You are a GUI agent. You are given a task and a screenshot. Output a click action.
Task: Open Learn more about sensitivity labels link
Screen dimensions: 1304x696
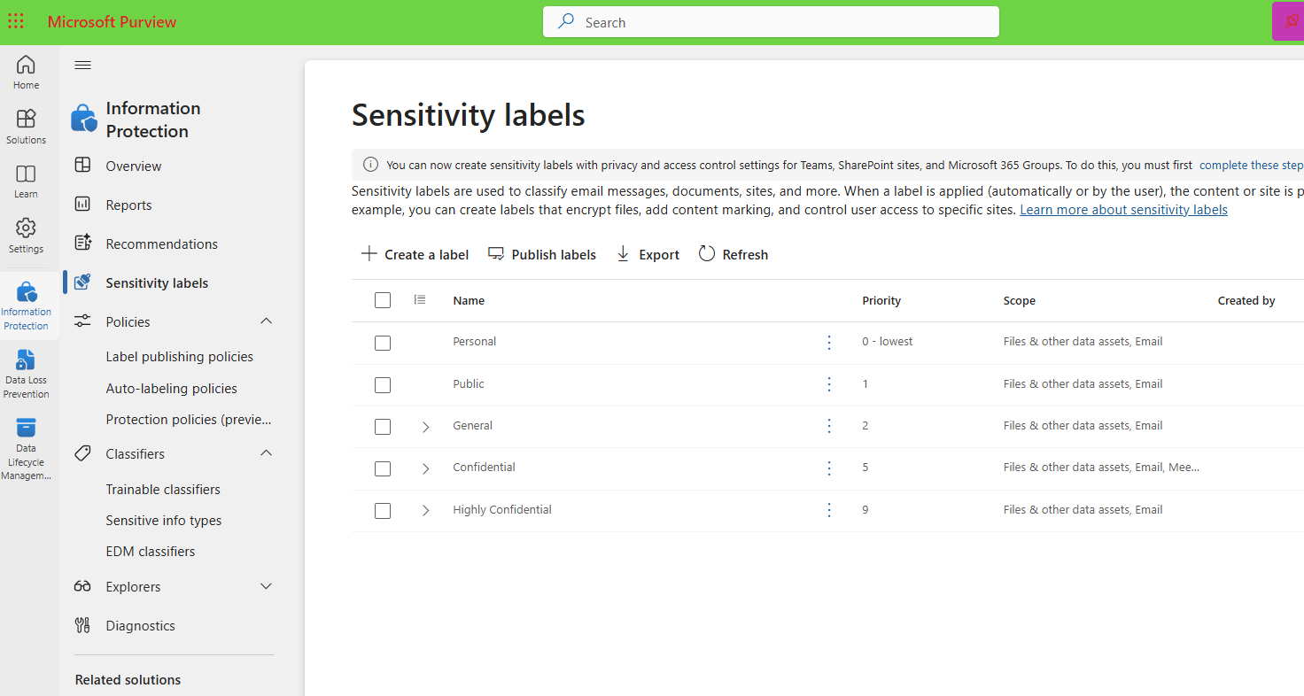click(x=1122, y=209)
